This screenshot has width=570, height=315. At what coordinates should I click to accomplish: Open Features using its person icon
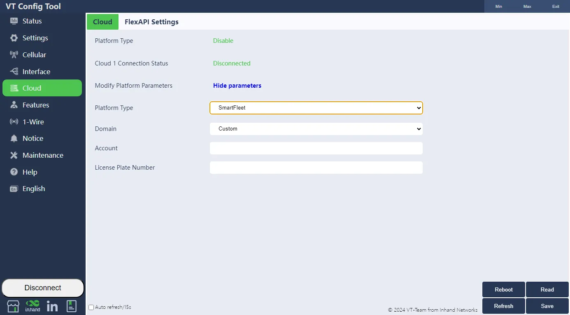pos(14,105)
